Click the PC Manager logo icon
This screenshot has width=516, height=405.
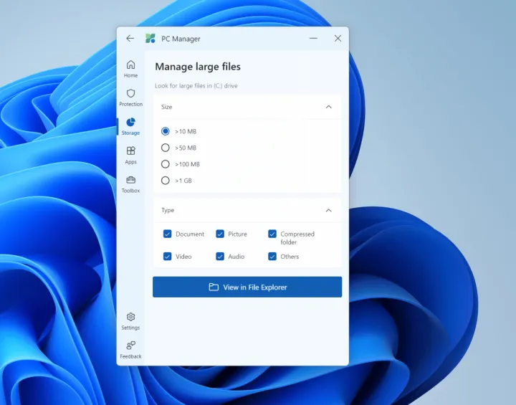pyautogui.click(x=150, y=39)
